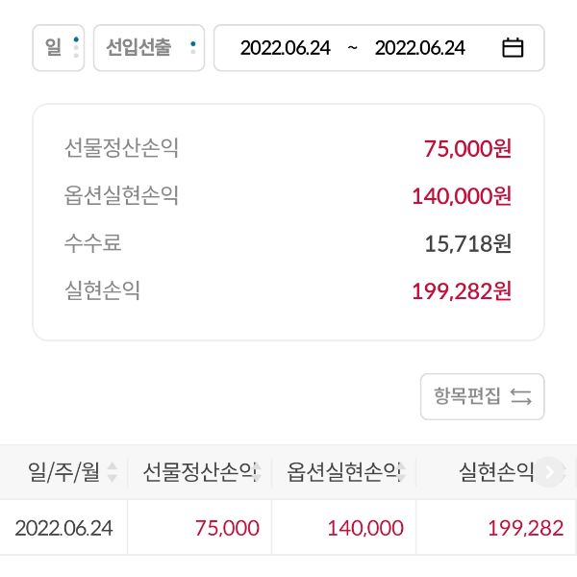
Task: Click sort arrow on 선물정산손익 header
Action: pos(258,472)
